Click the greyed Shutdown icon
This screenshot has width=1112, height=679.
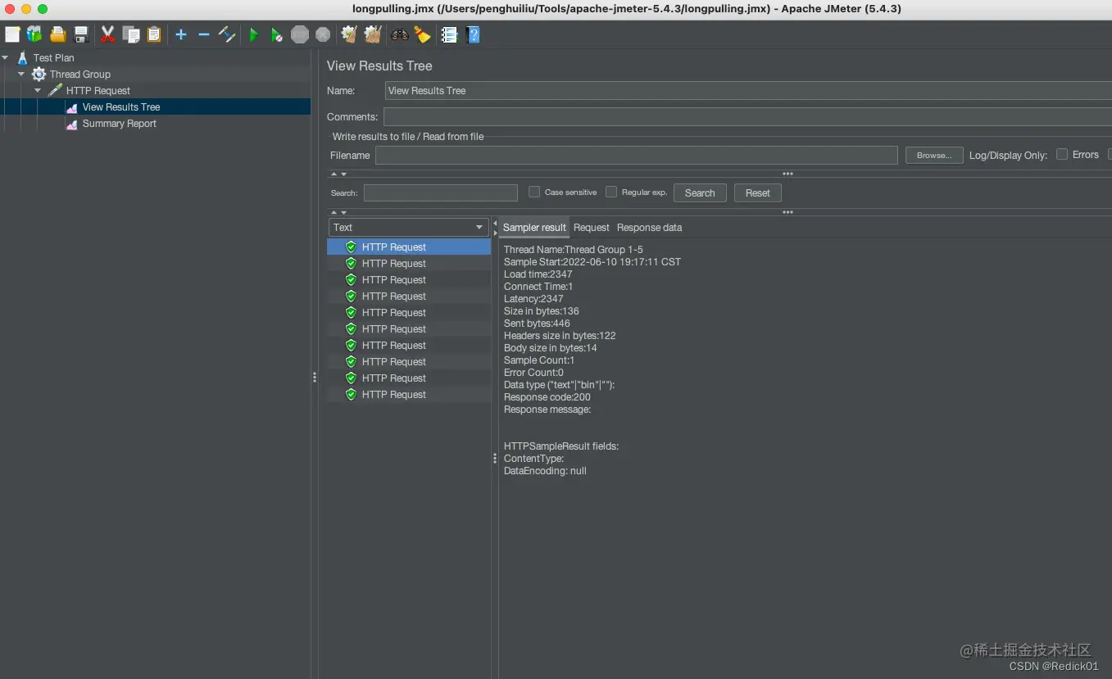323,34
